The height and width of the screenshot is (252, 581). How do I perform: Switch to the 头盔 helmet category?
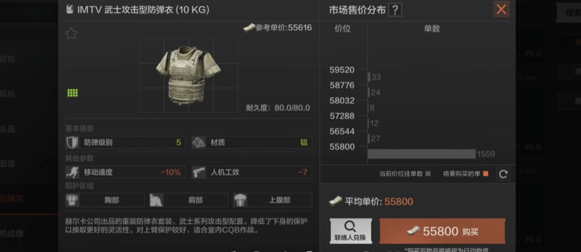tap(7, 129)
